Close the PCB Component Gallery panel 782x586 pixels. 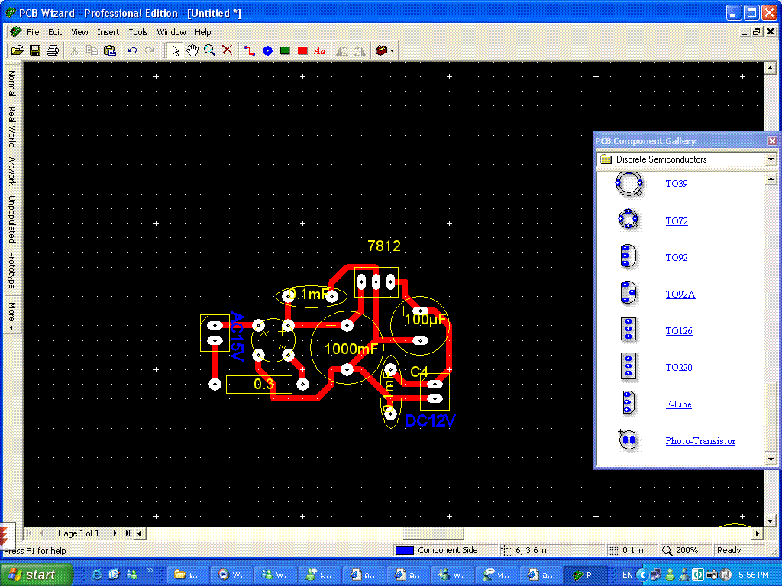point(772,141)
